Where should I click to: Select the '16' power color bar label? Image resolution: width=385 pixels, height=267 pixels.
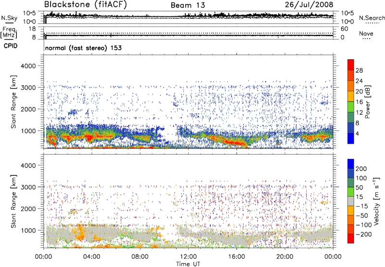pyautogui.click(x=359, y=102)
